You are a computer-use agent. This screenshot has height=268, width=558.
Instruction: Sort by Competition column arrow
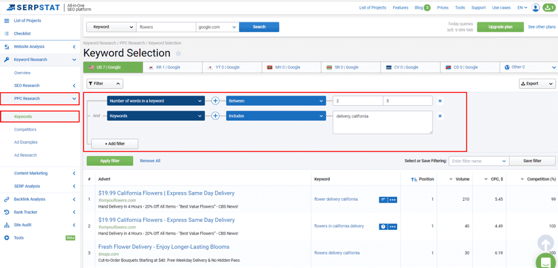point(523,179)
